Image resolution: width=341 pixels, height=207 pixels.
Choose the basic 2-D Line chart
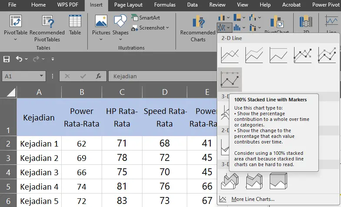coord(230,55)
